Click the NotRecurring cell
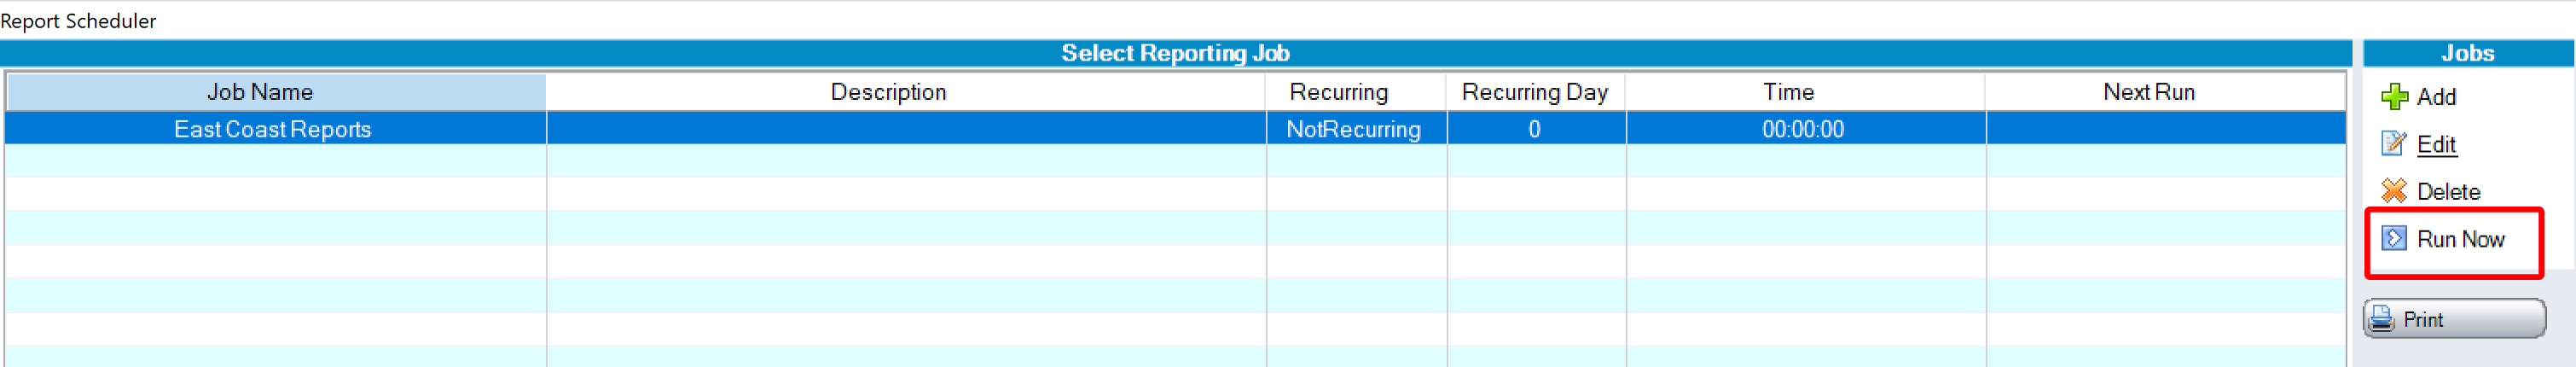Viewport: 2576px width, 367px height. [x=1356, y=129]
